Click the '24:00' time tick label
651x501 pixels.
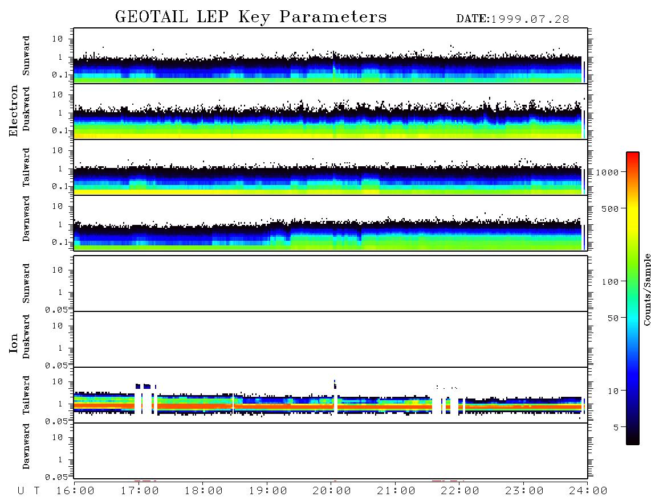click(588, 491)
